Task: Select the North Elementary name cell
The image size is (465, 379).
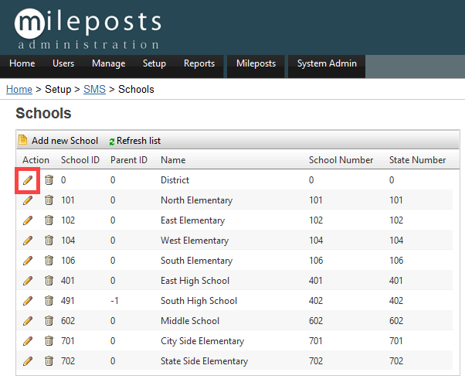Action: (196, 200)
